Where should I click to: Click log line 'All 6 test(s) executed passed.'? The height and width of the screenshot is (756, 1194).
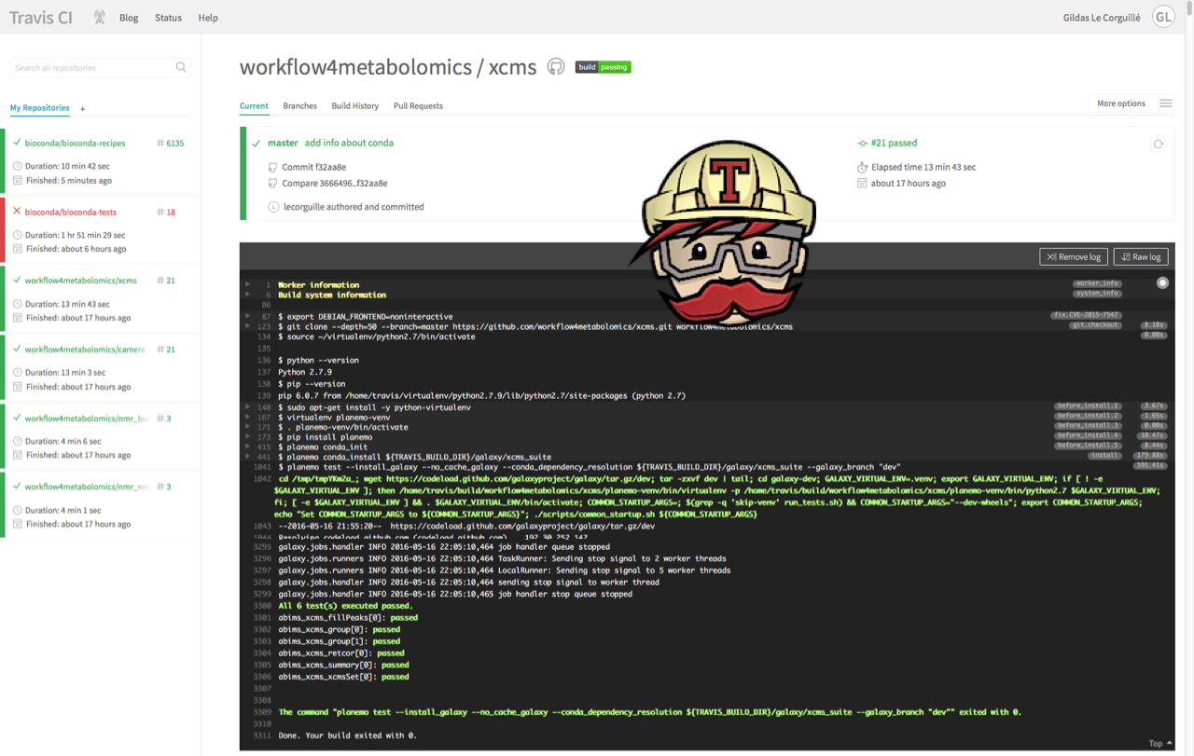[345, 606]
